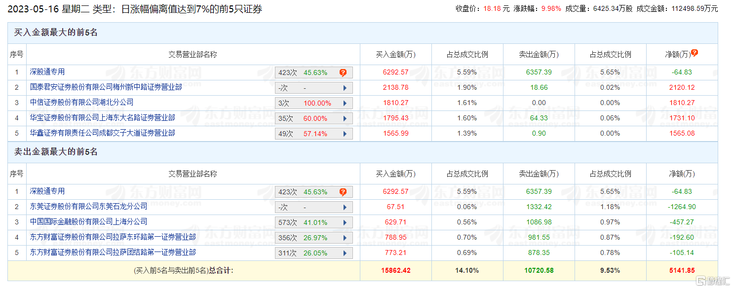Open 东莞证券东莞石龙分公司 link
This screenshot has width=733, height=289.
point(88,207)
